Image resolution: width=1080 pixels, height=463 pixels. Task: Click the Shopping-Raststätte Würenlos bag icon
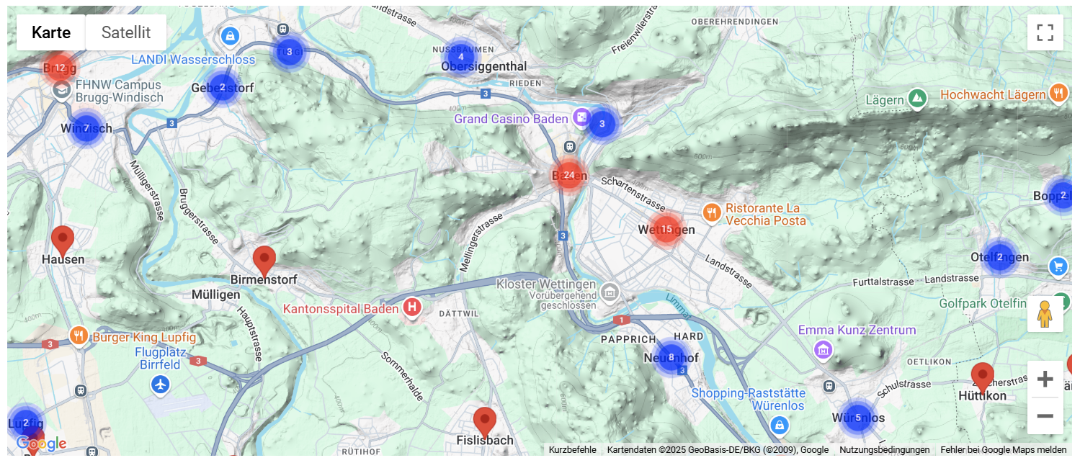coord(778,426)
